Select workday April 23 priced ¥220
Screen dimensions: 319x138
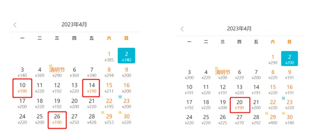(289, 105)
